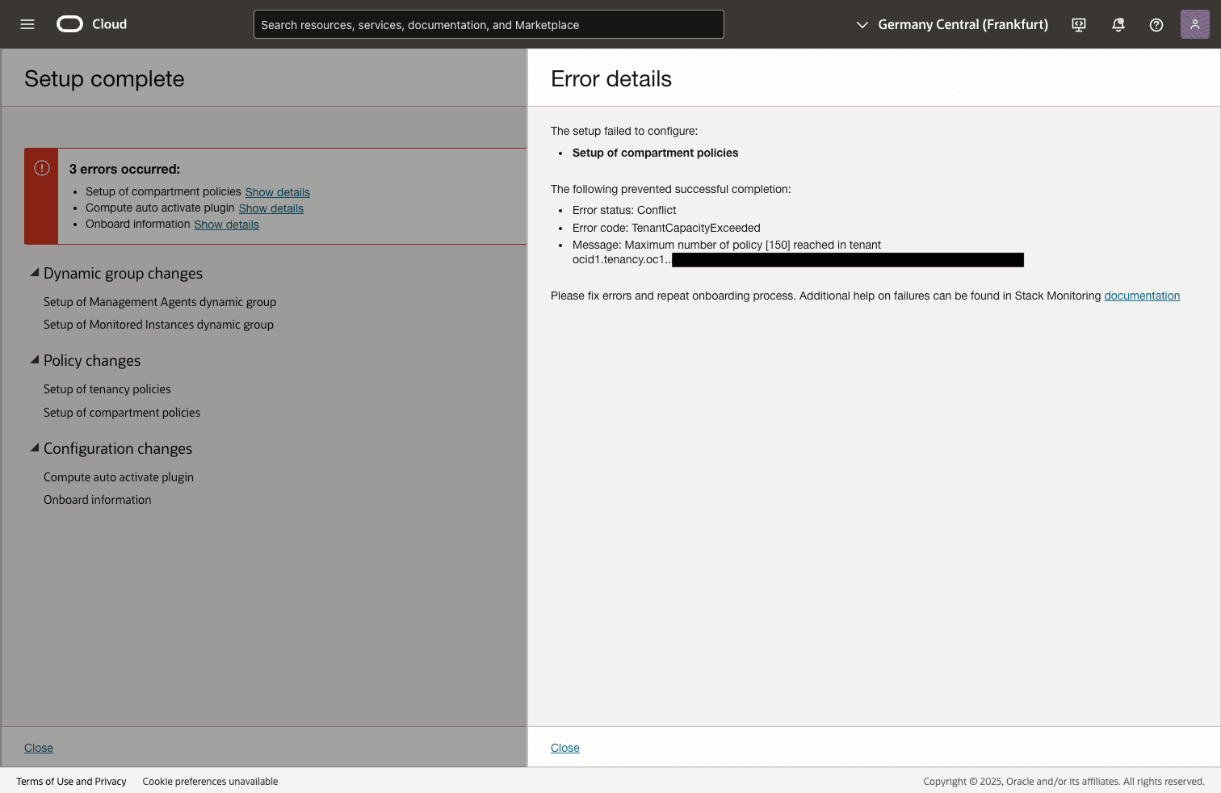Open the Cloud Shell console icon
Image resolution: width=1221 pixels, height=793 pixels.
pos(1078,24)
